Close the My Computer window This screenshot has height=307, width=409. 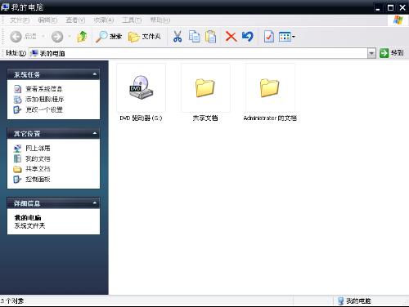click(x=402, y=7)
